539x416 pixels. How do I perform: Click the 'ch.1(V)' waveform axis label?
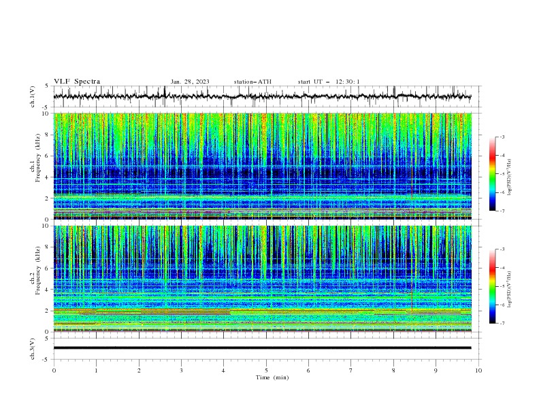[33, 97]
